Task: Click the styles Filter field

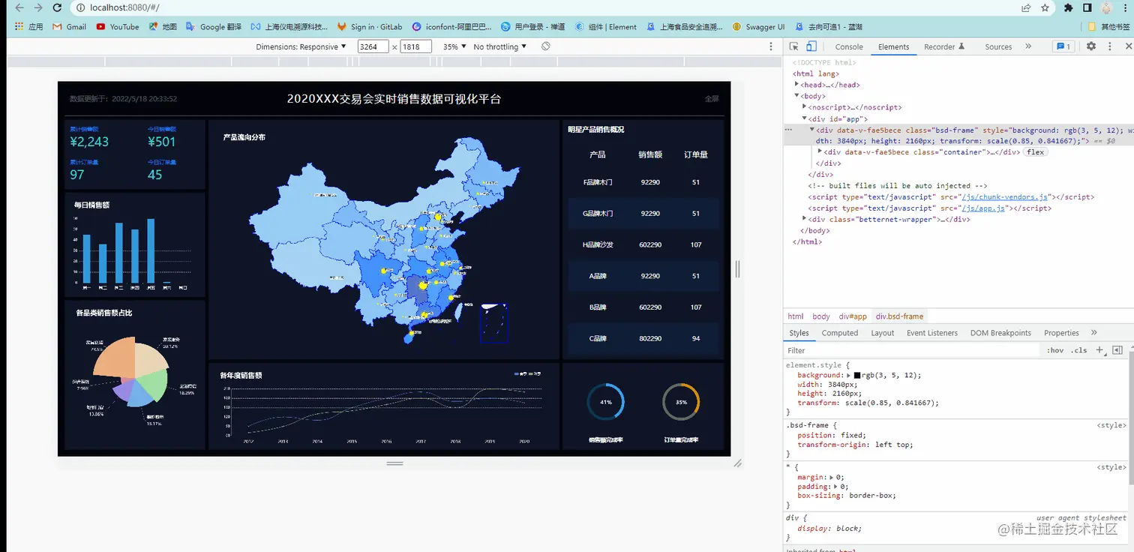Action: pyautogui.click(x=911, y=350)
